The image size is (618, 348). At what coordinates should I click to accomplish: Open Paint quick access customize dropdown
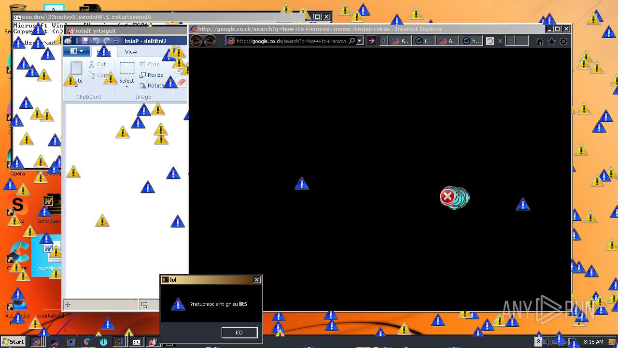pyautogui.click(x=115, y=41)
